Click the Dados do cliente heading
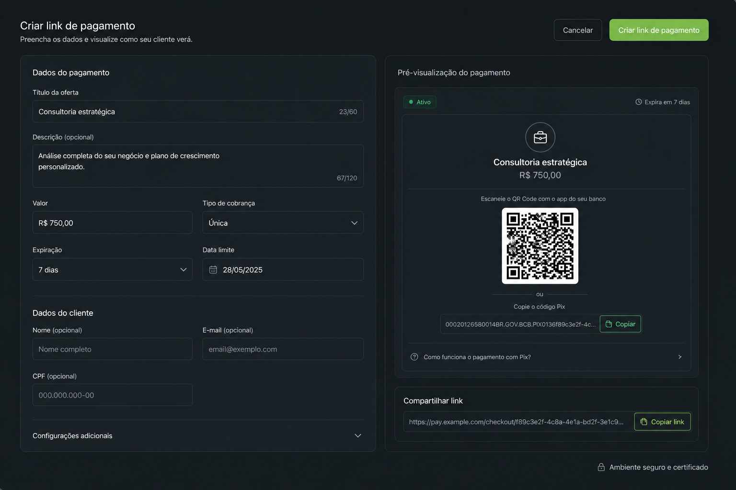The width and height of the screenshot is (736, 490). (x=63, y=313)
